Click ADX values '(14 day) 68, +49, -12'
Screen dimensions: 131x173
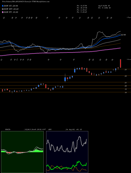point(74,129)
